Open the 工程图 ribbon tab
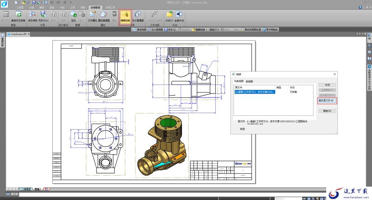Image resolution: width=372 pixels, height=200 pixels. tap(20, 8)
